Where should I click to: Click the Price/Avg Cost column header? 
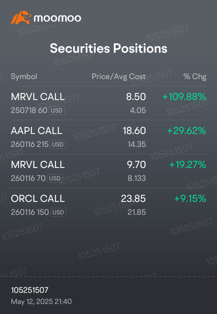[119, 76]
